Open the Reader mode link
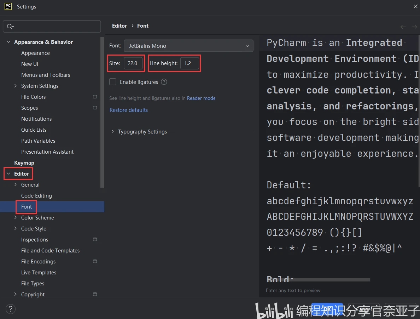Screen dimensions: 420x319 click(x=201, y=98)
